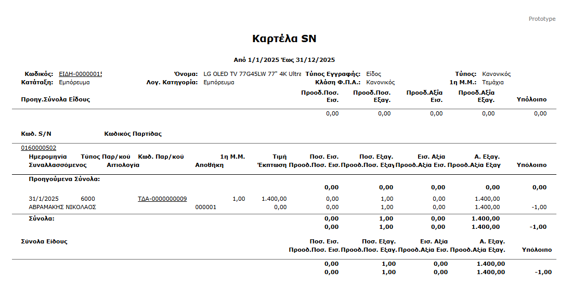The width and height of the screenshot is (572, 297).
Task: Select the Εμπόρευμα value beside Λογ. Κατηγορία
Action: [x=219, y=83]
